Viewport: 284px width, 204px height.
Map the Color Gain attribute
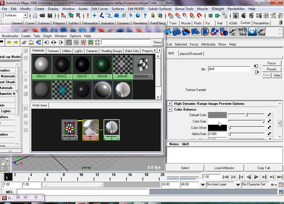pyautogui.click(x=269, y=121)
